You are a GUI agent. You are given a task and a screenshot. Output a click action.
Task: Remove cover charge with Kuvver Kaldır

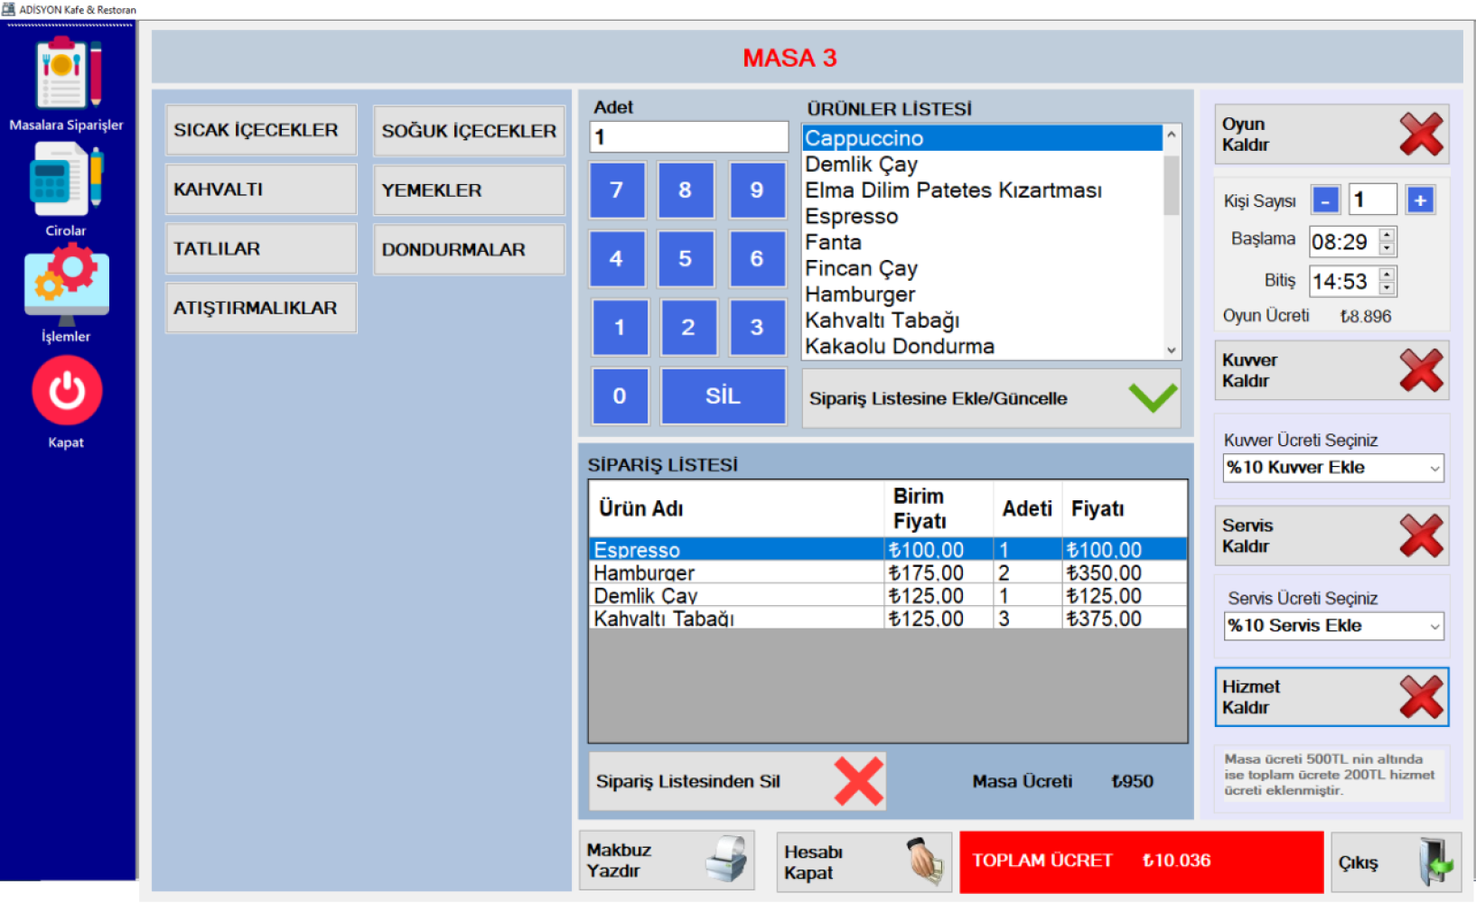tap(1331, 370)
